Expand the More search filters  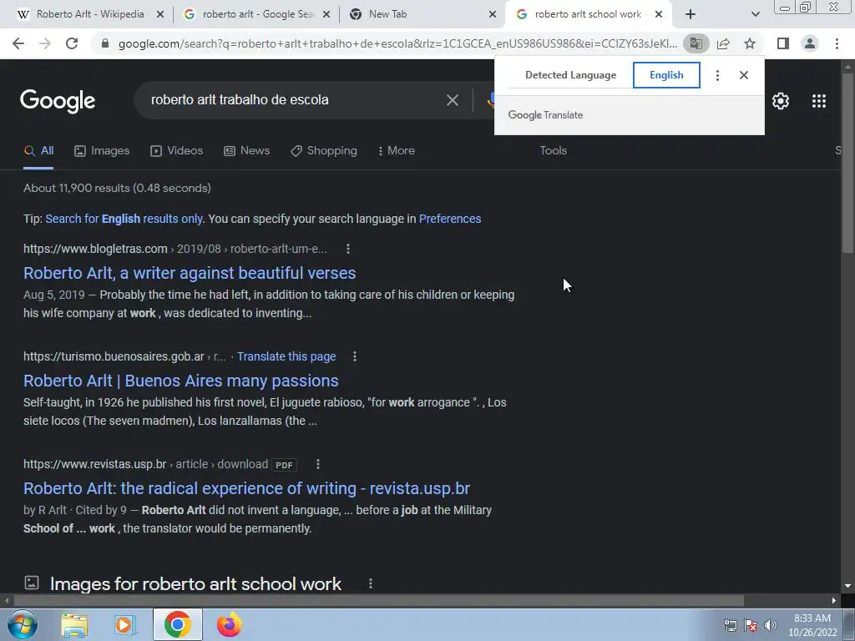pyautogui.click(x=396, y=151)
